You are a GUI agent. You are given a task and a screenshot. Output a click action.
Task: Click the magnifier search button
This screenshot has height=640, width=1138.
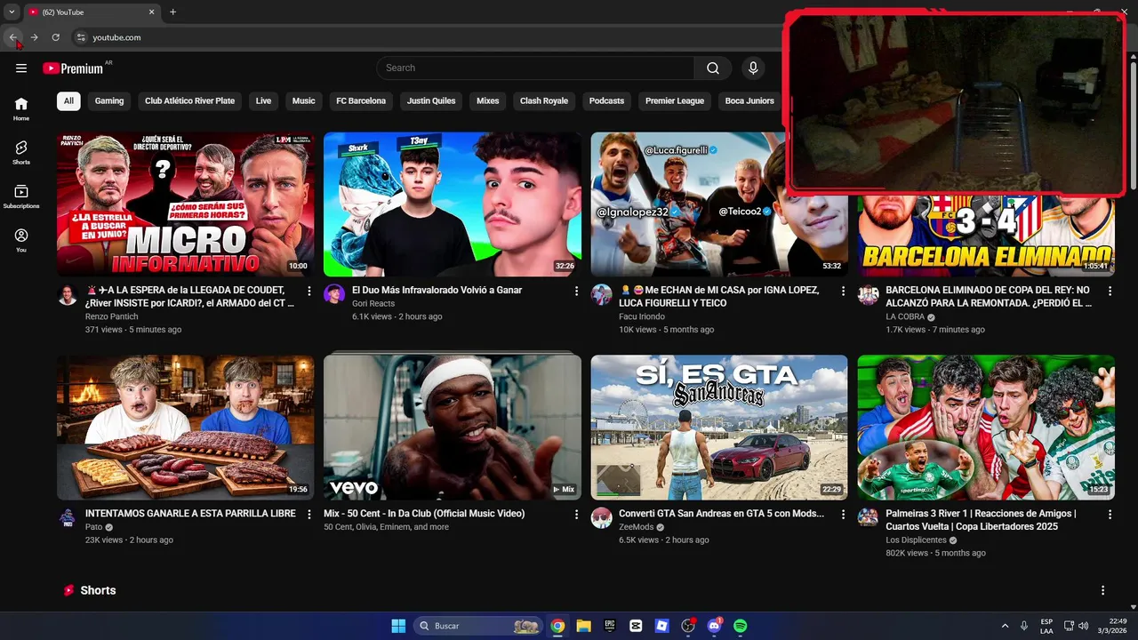(x=713, y=68)
